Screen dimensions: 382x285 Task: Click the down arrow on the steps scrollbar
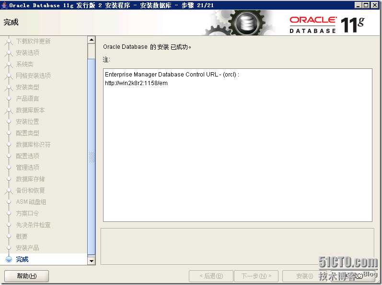92,261
